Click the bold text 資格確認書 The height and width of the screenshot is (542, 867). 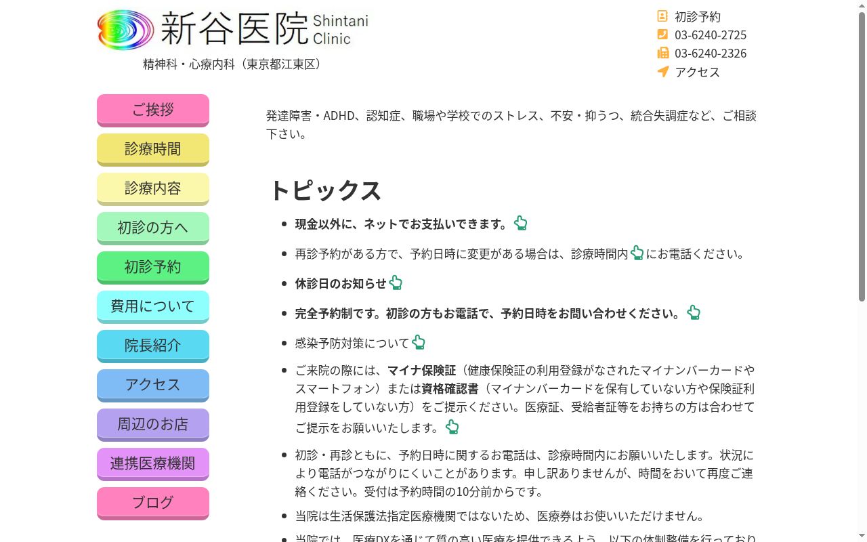450,389
